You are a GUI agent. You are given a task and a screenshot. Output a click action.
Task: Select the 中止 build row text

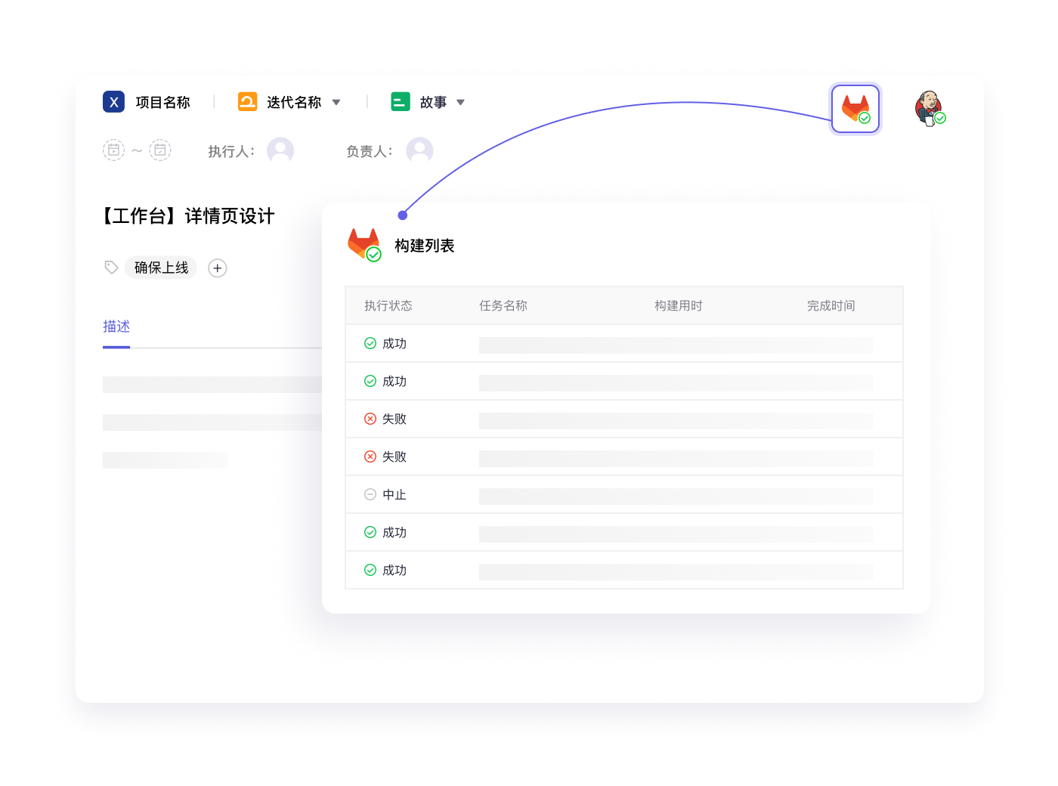click(x=394, y=494)
